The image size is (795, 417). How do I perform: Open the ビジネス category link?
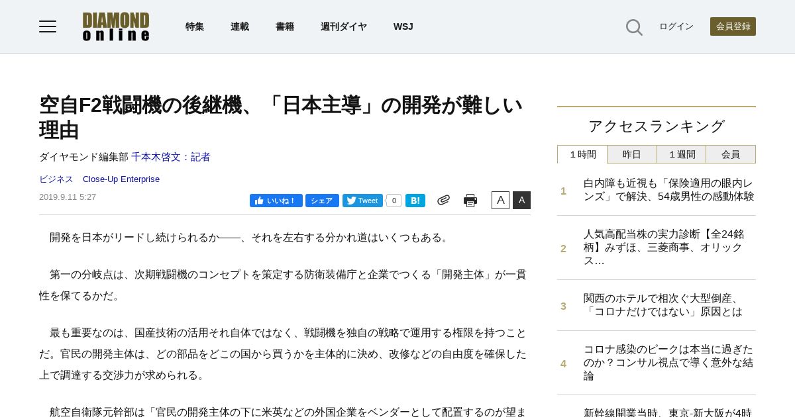[56, 179]
